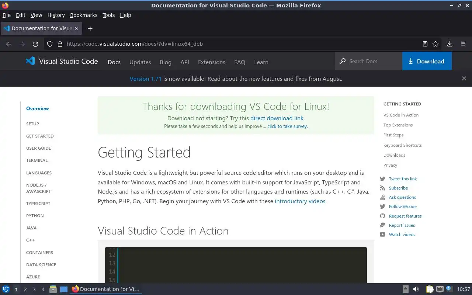Open the Firefox downloads panel icon
The height and width of the screenshot is (295, 472).
coord(450,44)
